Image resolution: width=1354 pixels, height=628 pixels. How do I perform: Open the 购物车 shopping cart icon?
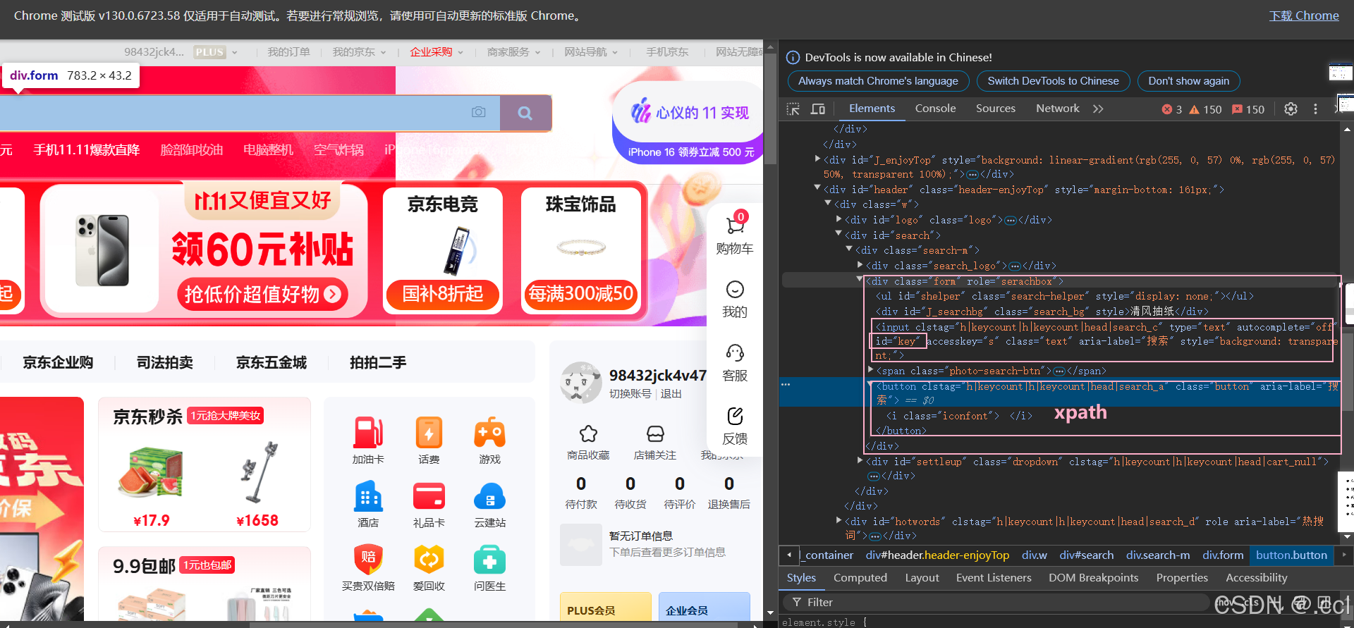point(735,226)
